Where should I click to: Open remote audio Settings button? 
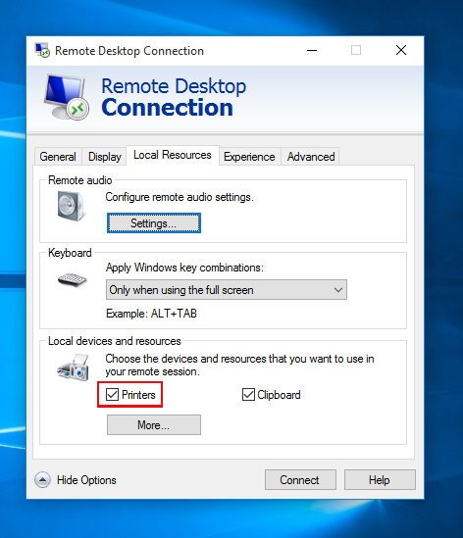(154, 223)
